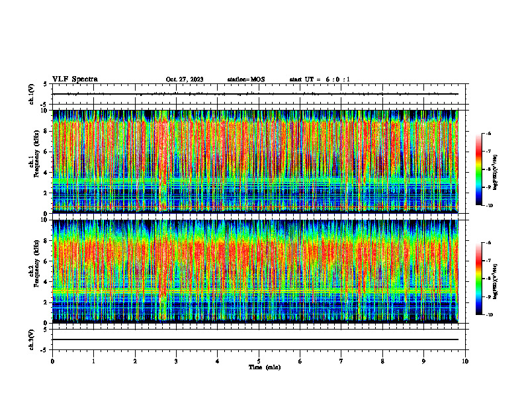Click the "station=MOS" header label
This screenshot has height=405, width=524.
click(246, 79)
